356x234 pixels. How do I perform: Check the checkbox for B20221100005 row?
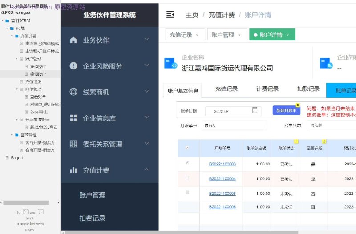(187, 193)
